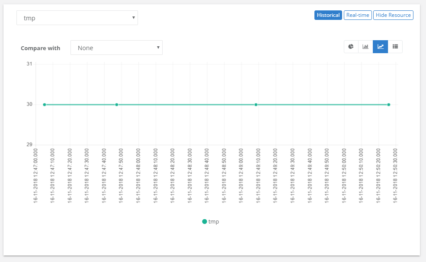This screenshot has height=262, width=426.
Task: Toggle tmp series via legend dot
Action: [x=205, y=221]
